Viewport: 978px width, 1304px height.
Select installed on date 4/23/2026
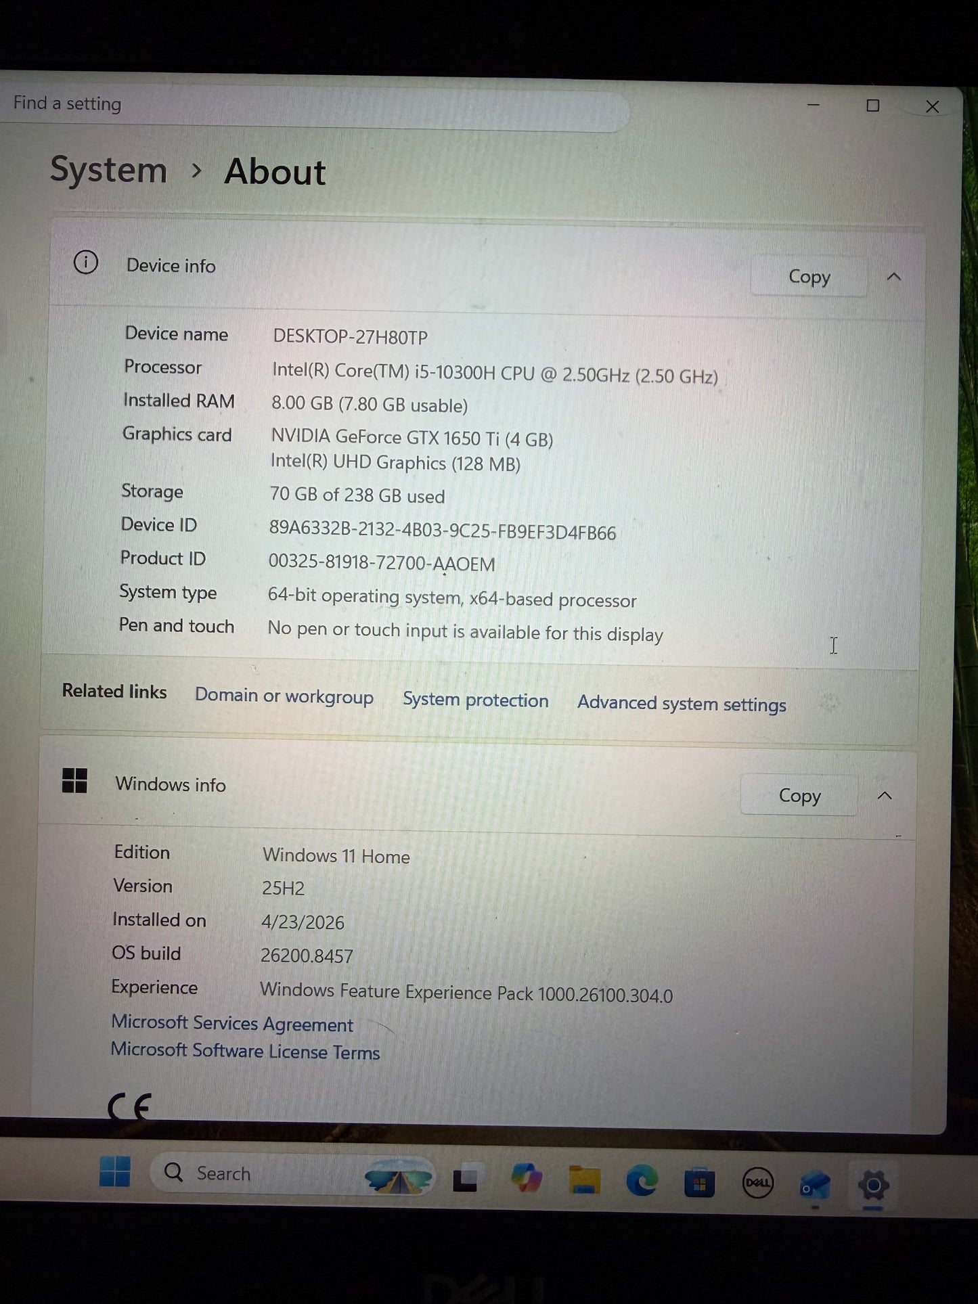[x=303, y=922]
